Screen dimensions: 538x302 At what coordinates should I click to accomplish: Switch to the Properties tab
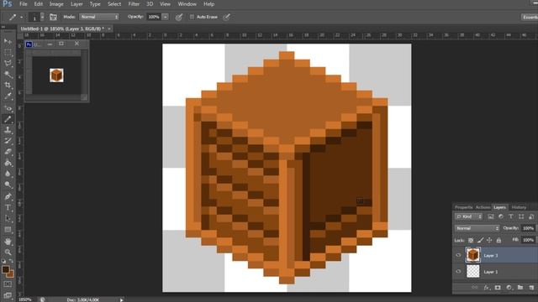(x=463, y=207)
